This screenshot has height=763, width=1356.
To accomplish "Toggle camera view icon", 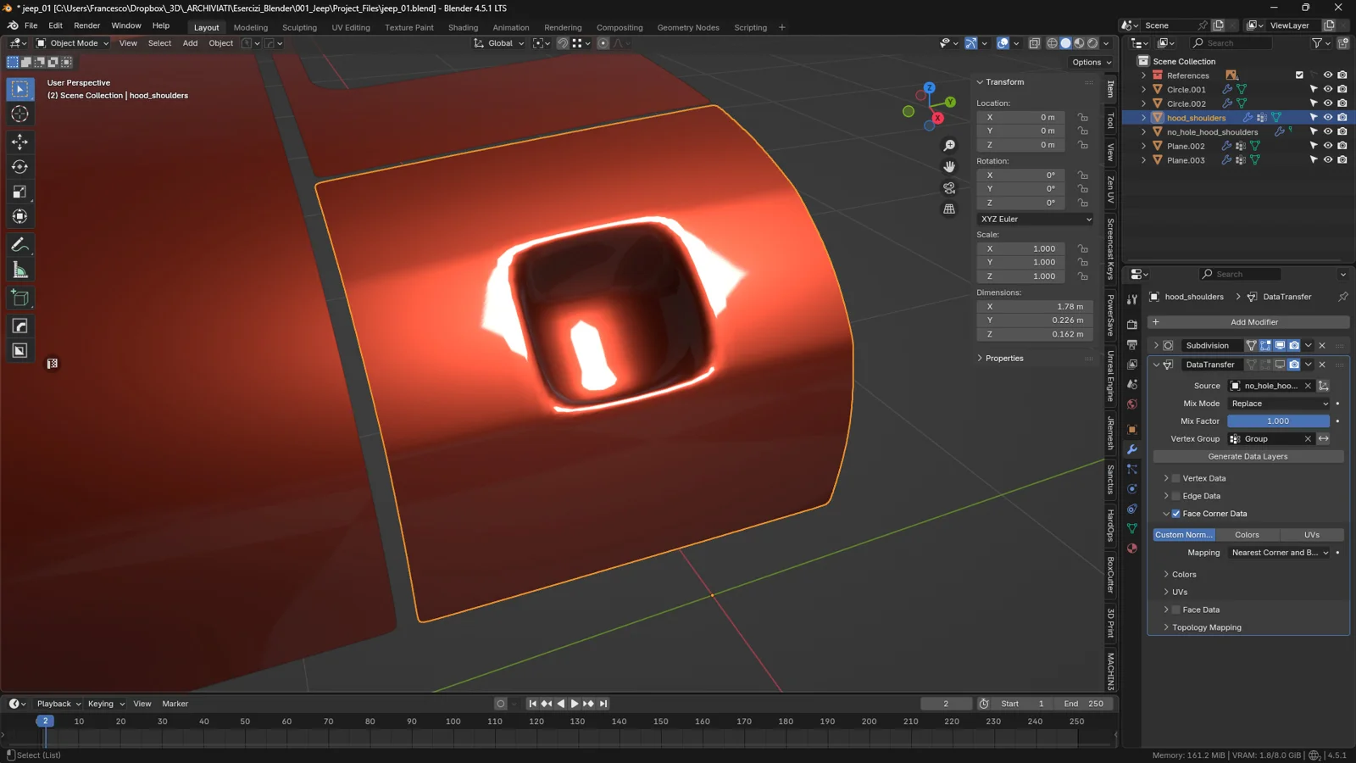I will [949, 187].
